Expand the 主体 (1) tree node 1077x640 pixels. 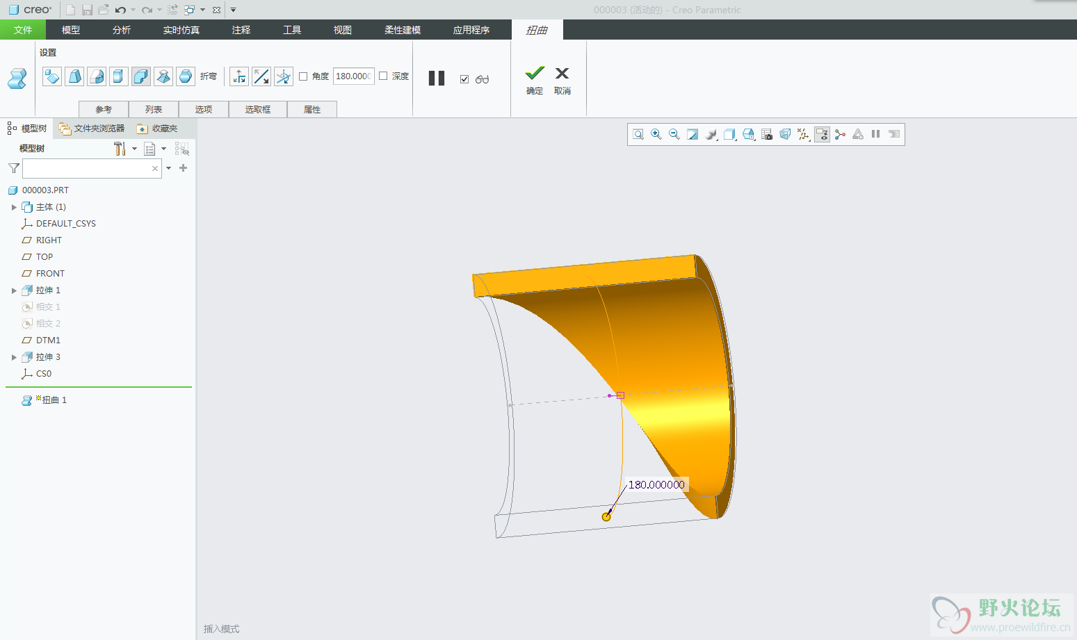(14, 207)
